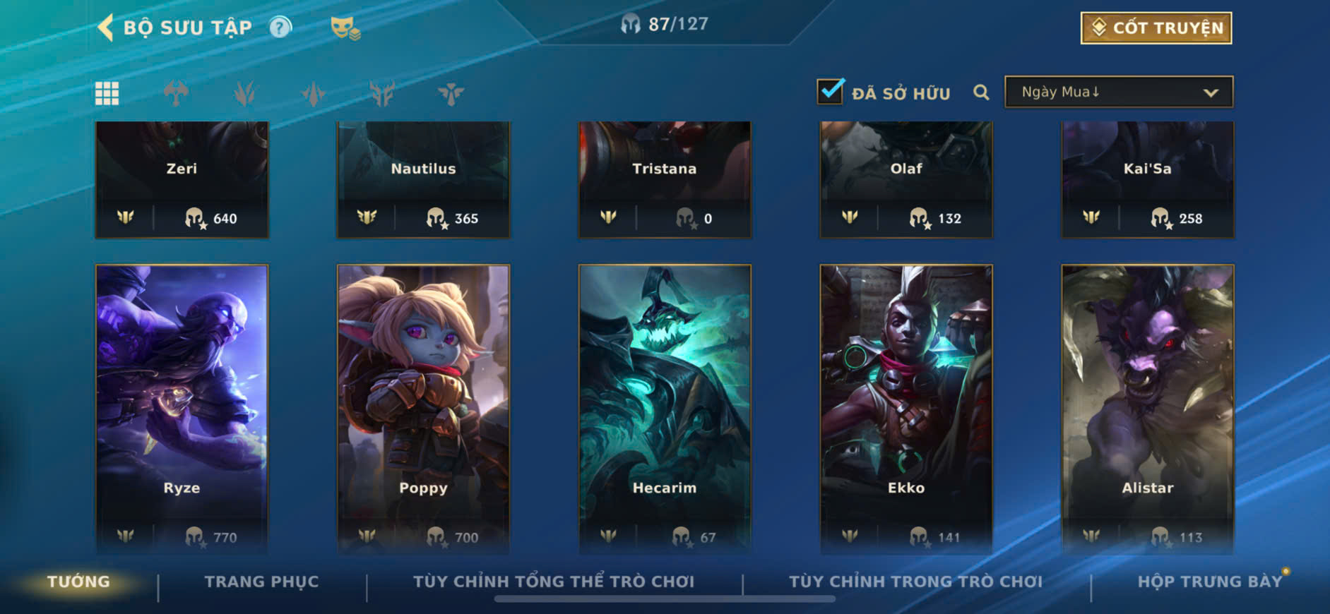Open the Hộp Trưng Bày tab
This screenshot has height=614, width=1330.
(x=1210, y=582)
